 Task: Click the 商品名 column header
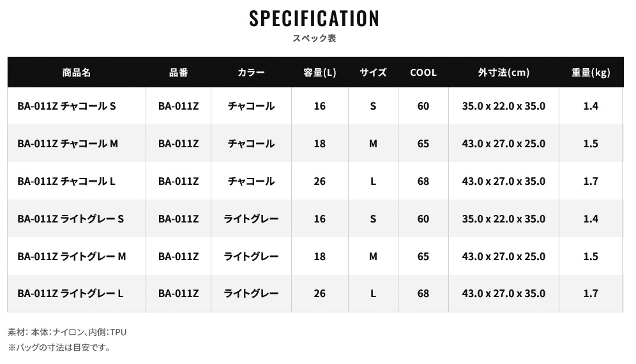[77, 73]
